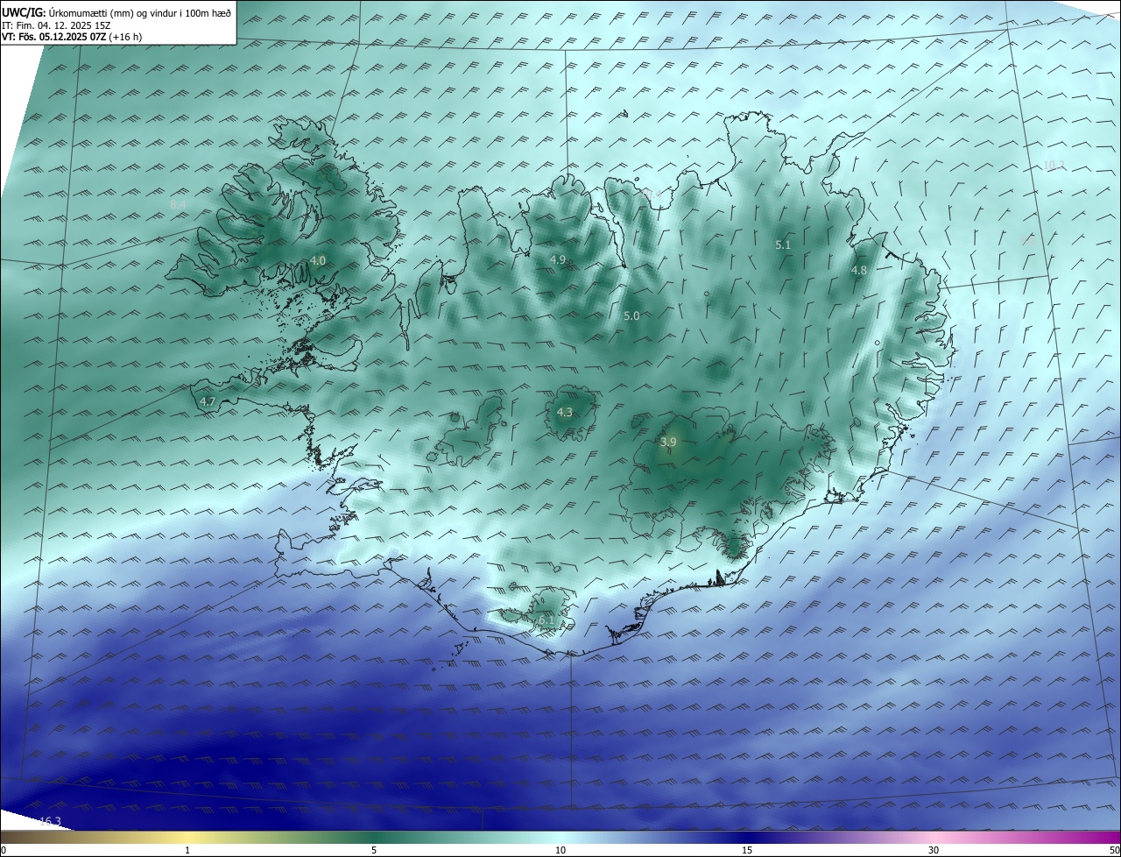The height and width of the screenshot is (857, 1121).
Task: Click the 10 tick label on the color scale
Action: pos(560,850)
